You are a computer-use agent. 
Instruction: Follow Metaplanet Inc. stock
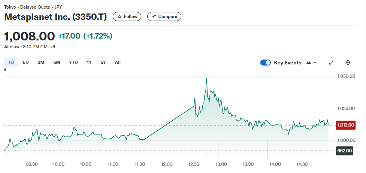127,16
